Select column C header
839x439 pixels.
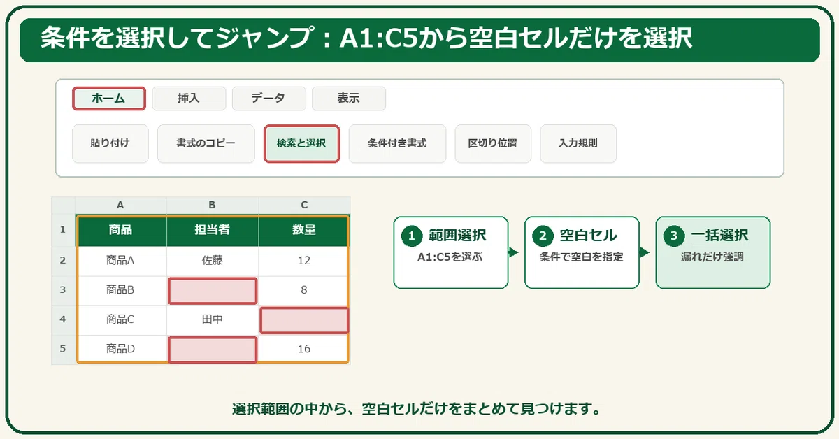pyautogui.click(x=304, y=206)
